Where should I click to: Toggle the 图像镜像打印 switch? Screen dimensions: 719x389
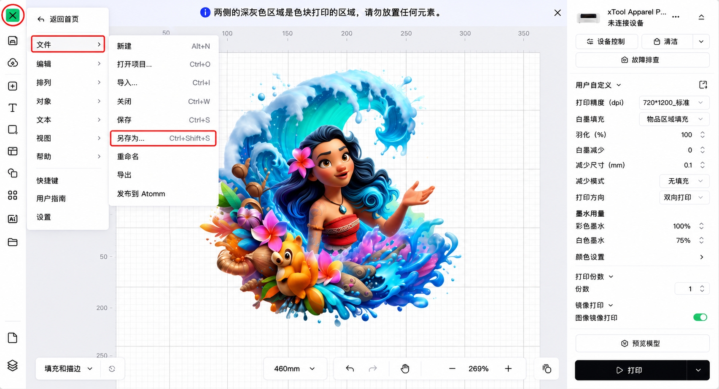tap(700, 317)
